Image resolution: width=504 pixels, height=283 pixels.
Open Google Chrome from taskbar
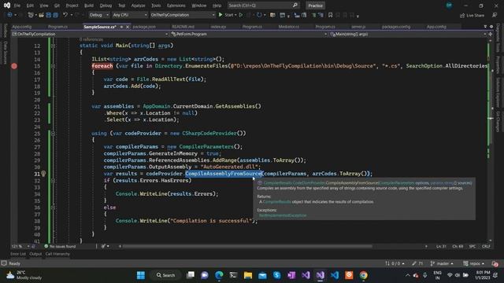point(364,275)
